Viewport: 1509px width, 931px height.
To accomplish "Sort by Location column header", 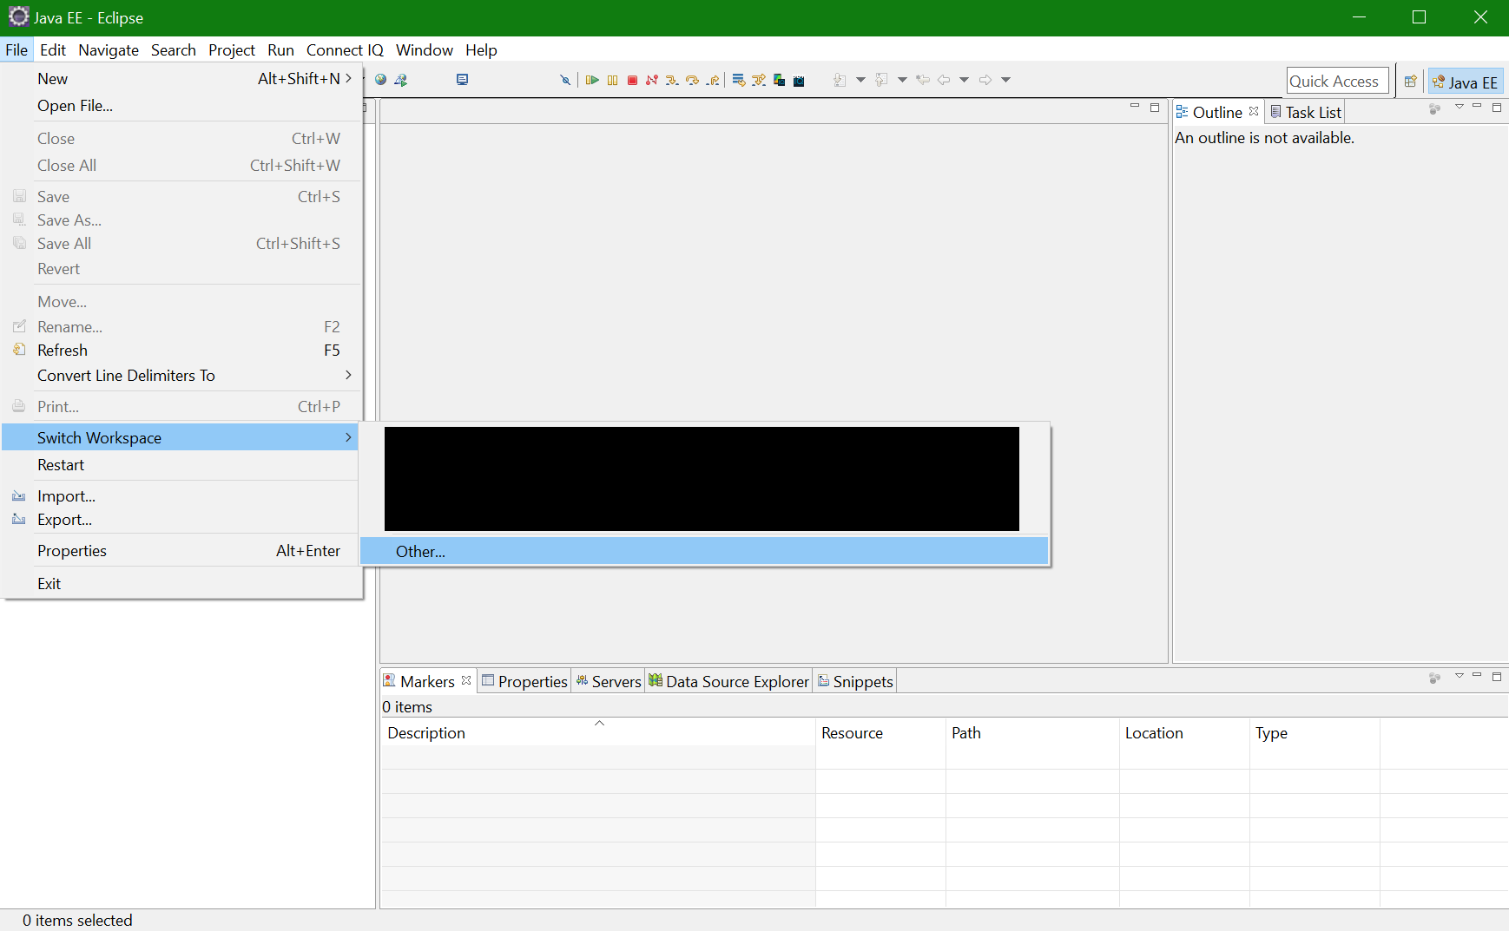I will click(1185, 732).
